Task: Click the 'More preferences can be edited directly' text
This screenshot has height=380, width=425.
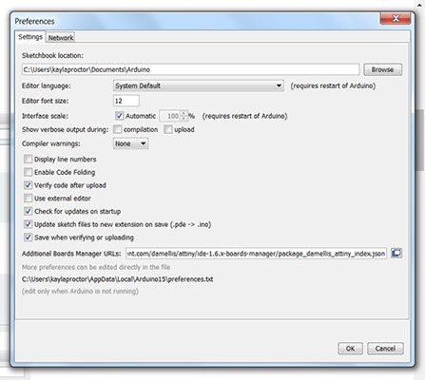Action: click(96, 267)
